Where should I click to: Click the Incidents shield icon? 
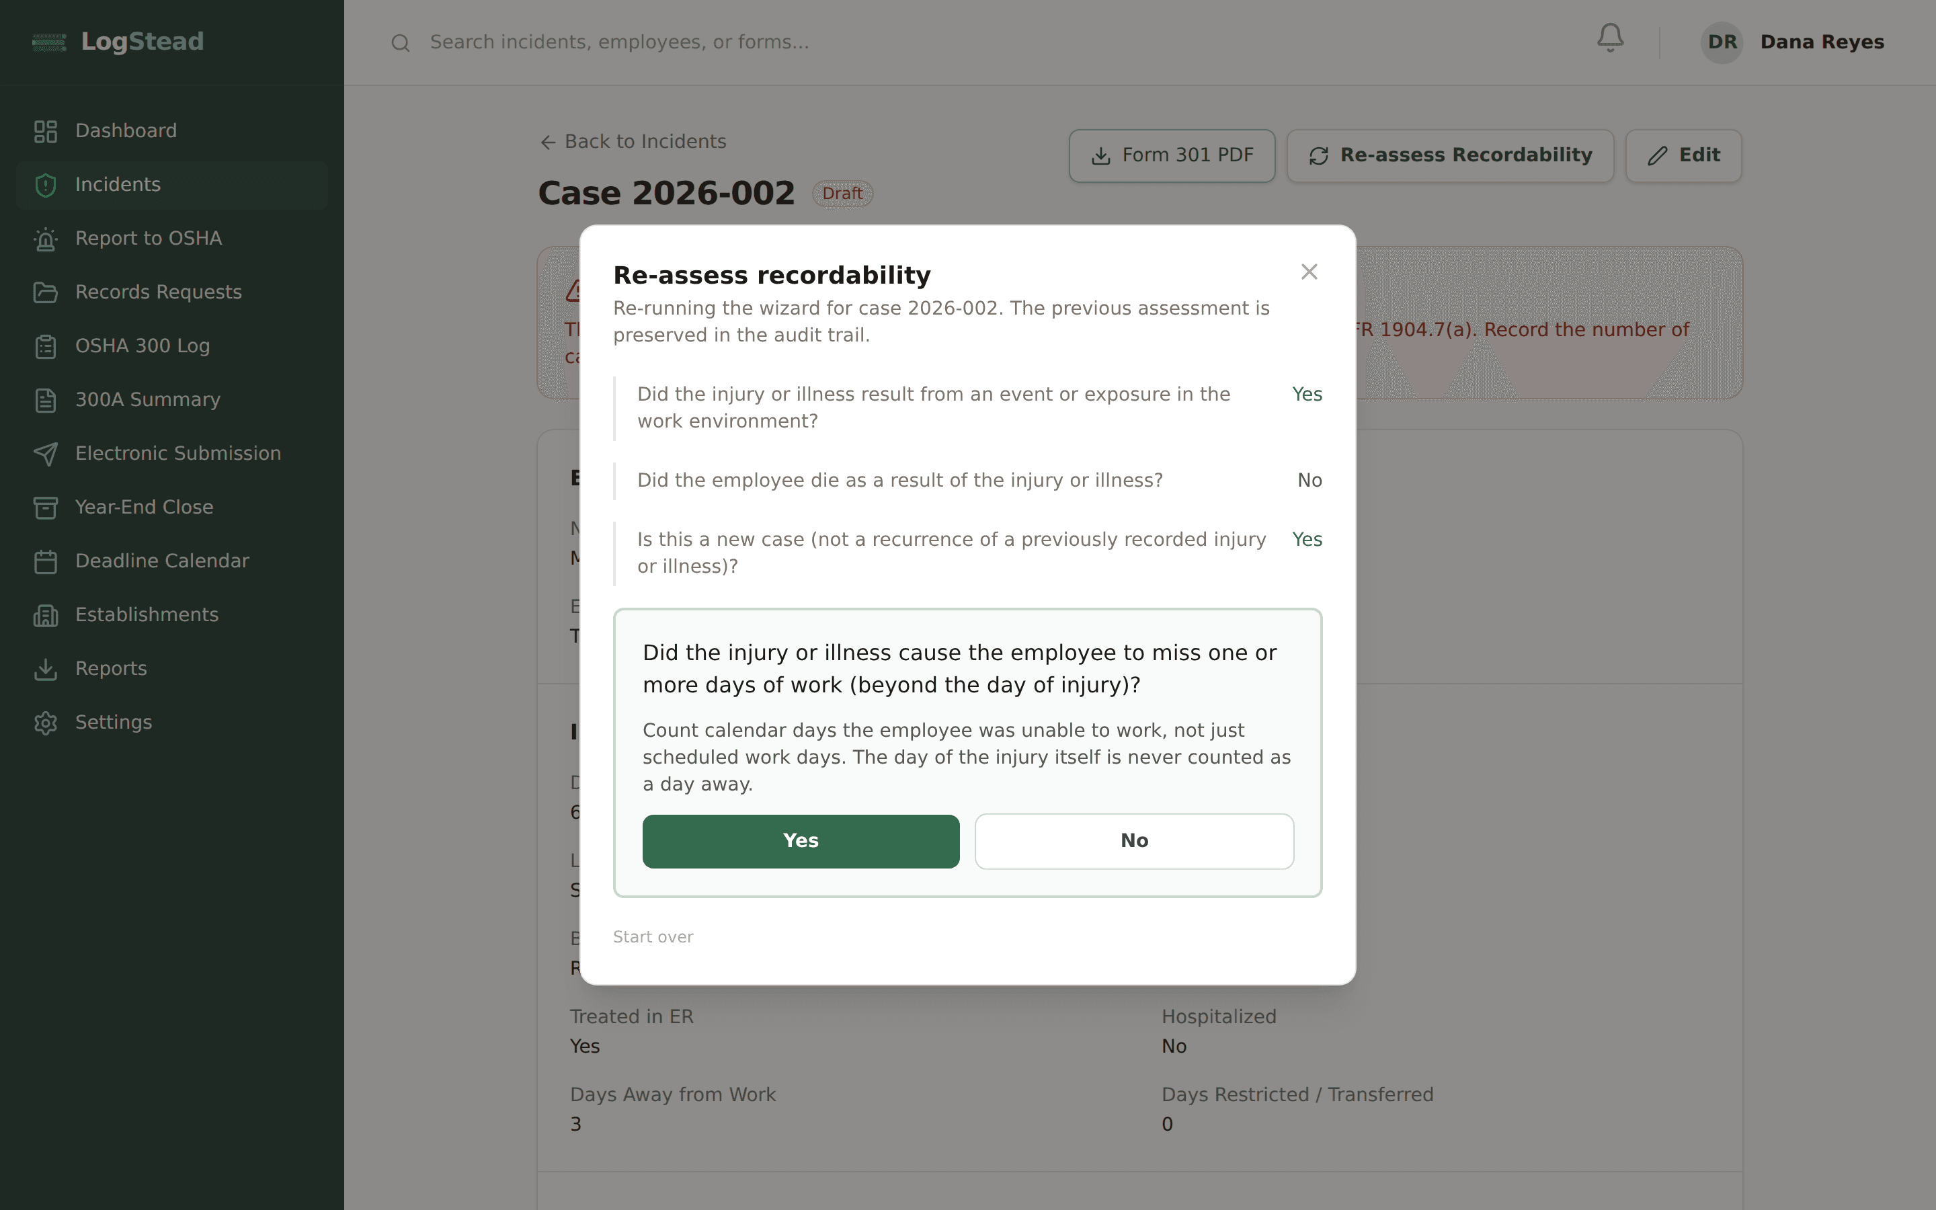(46, 185)
